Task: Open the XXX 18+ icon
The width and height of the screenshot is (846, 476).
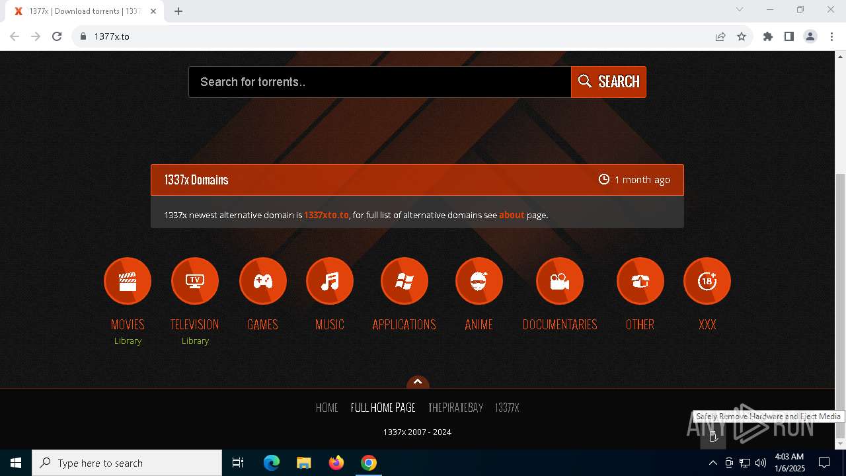Action: [707, 281]
